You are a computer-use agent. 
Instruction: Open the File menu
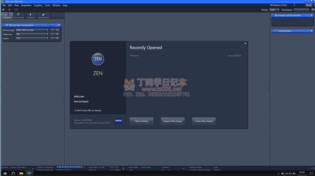click(x=4, y=5)
